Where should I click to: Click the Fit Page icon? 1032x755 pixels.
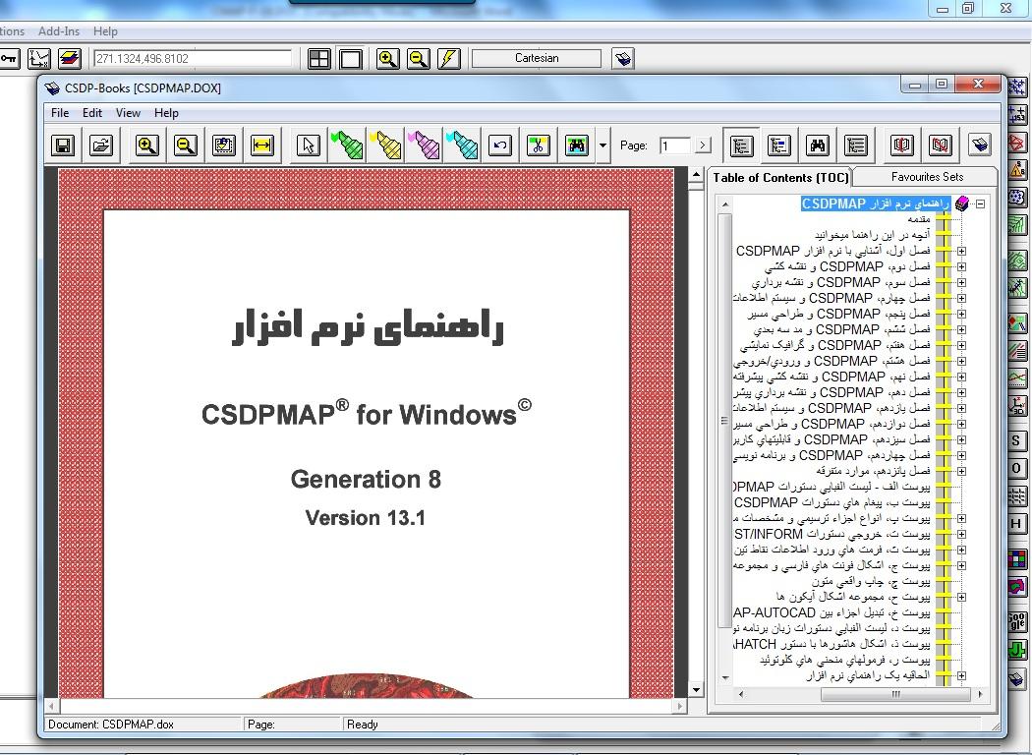coord(224,145)
